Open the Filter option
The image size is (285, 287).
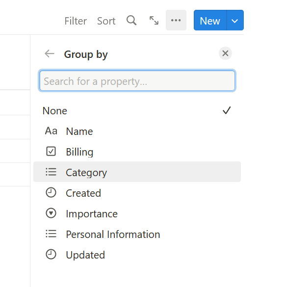[76, 21]
